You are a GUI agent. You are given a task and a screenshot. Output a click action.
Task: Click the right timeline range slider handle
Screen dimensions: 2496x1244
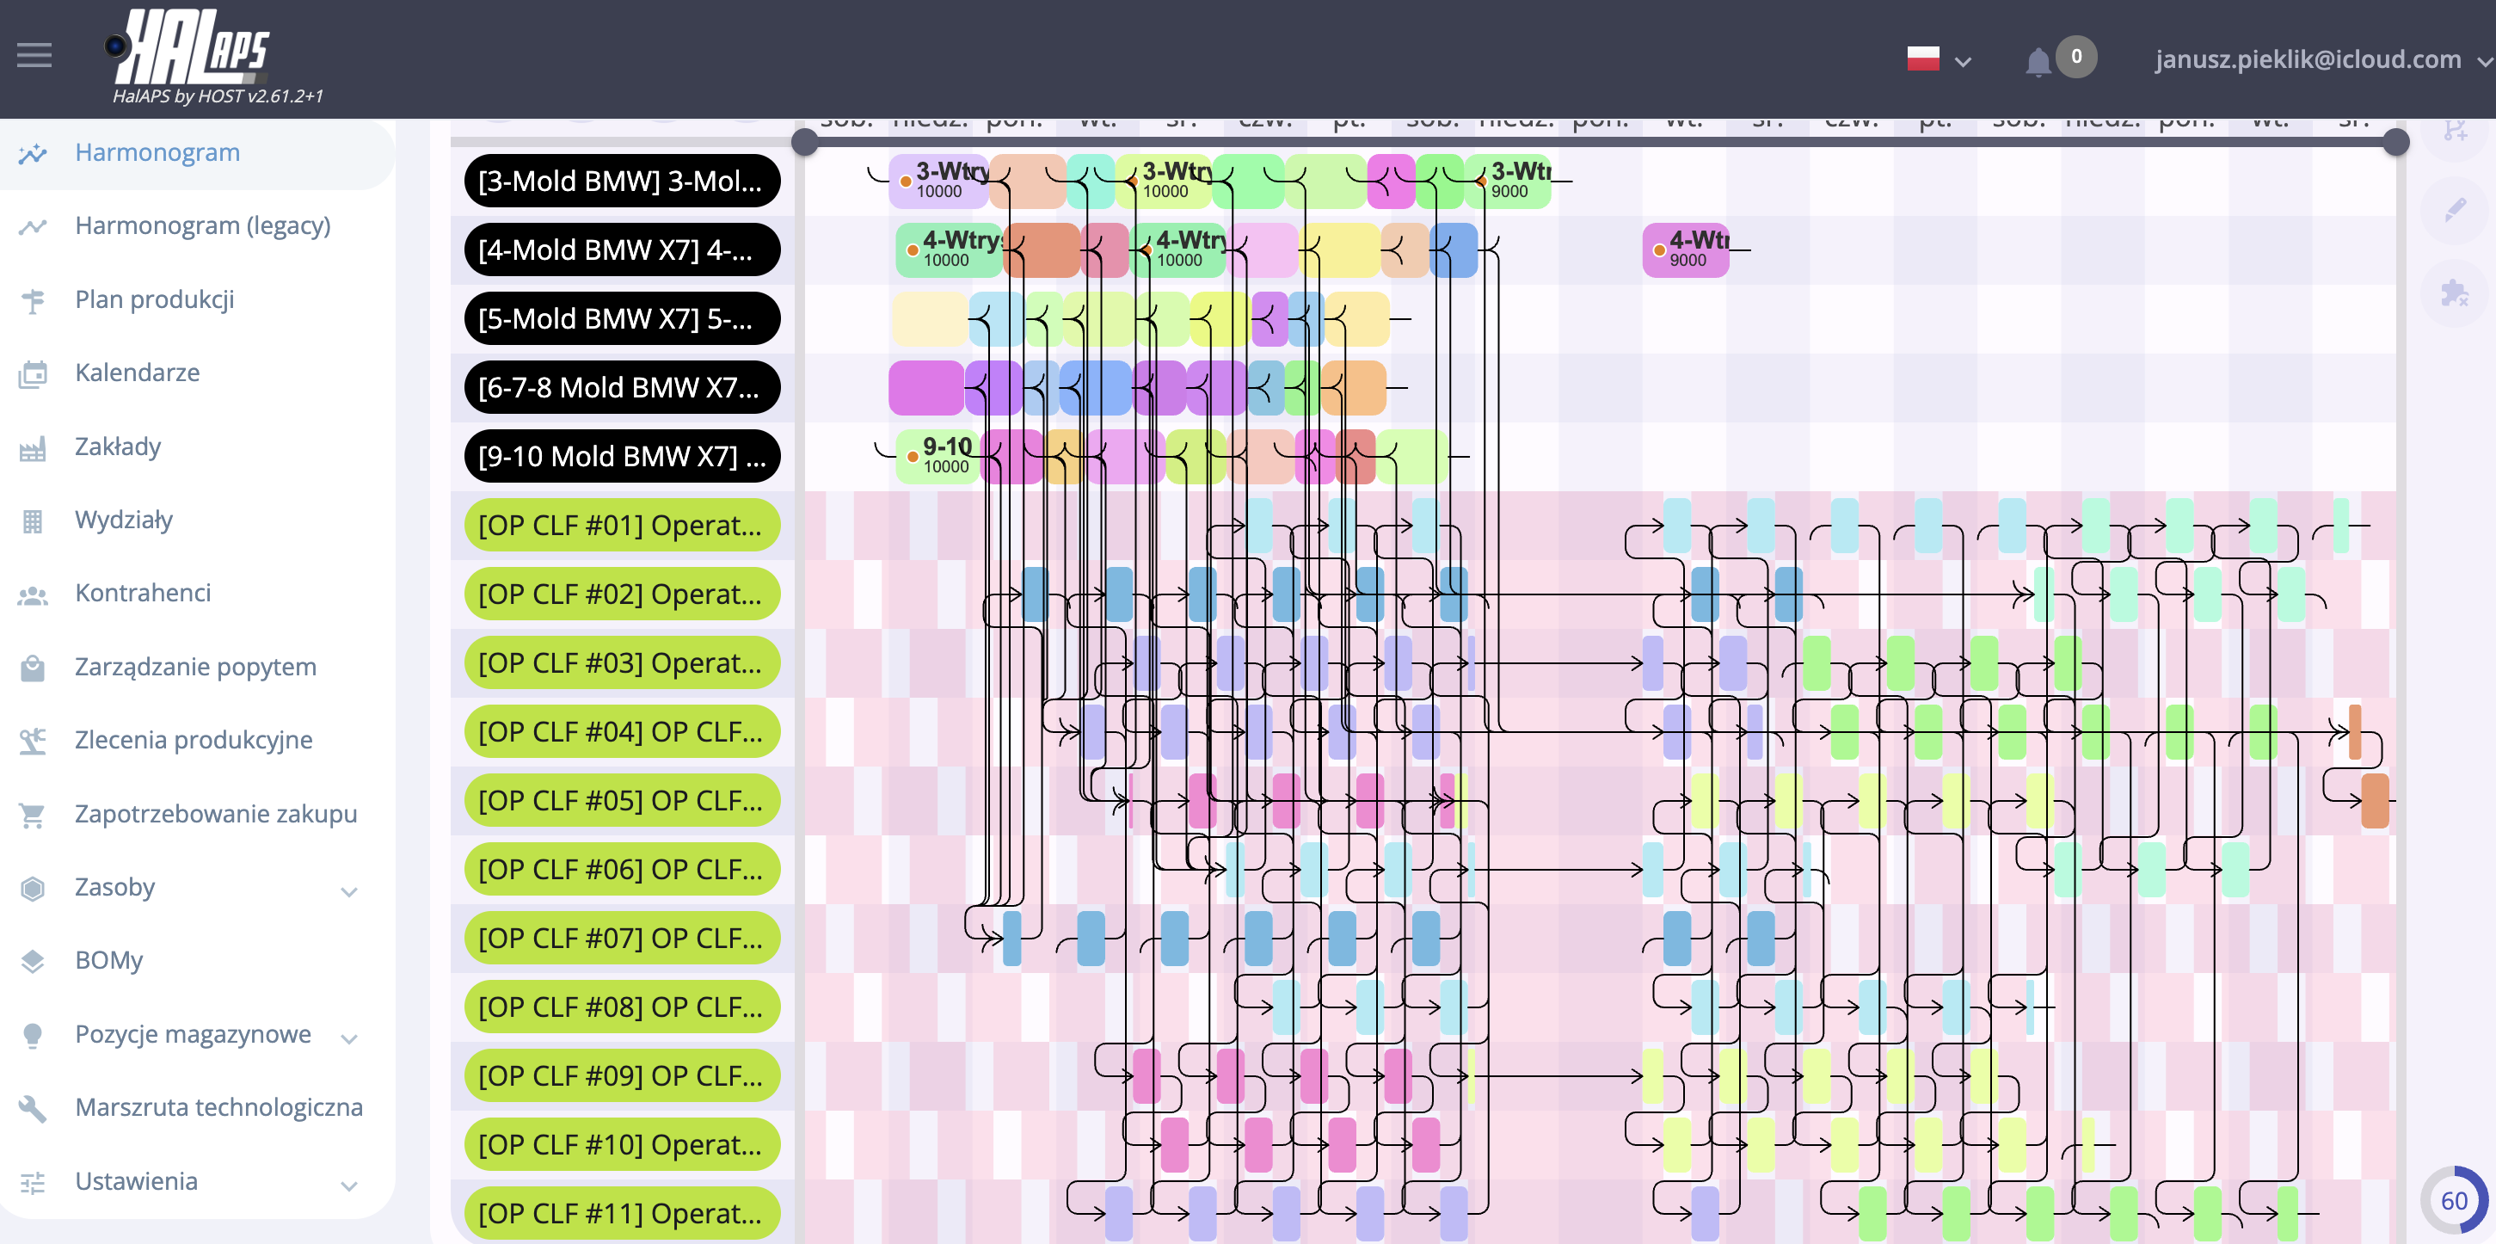coord(2395,143)
